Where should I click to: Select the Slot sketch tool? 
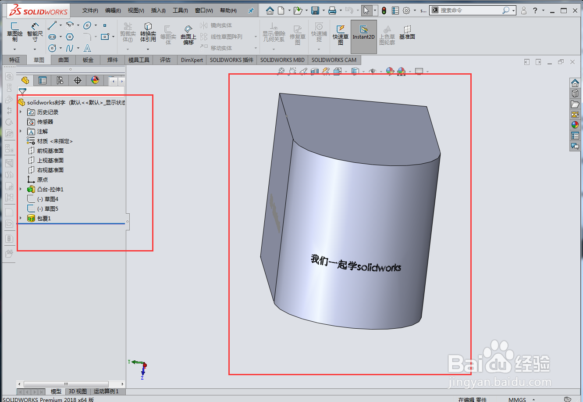click(52, 37)
